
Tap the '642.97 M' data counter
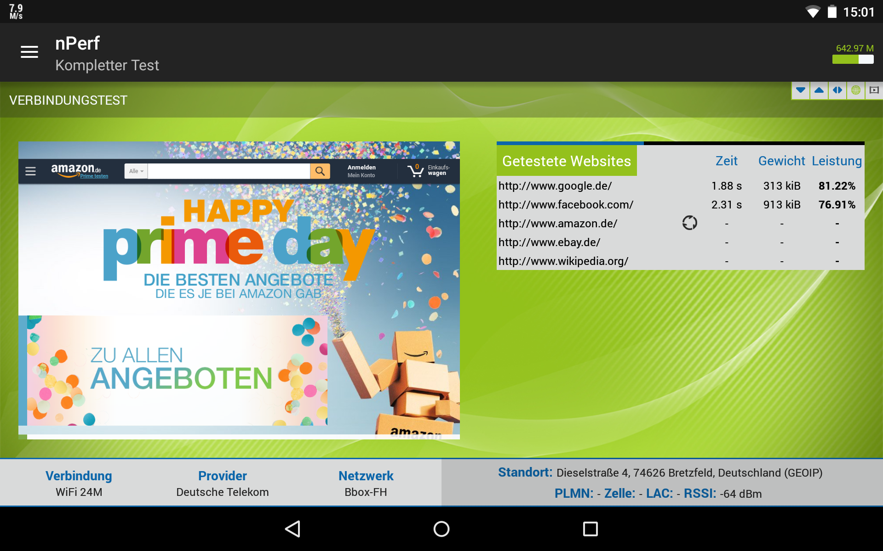(854, 48)
